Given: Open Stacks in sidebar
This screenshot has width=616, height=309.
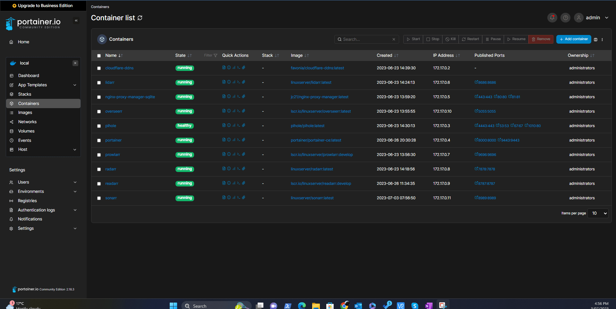Looking at the screenshot, I should (25, 94).
